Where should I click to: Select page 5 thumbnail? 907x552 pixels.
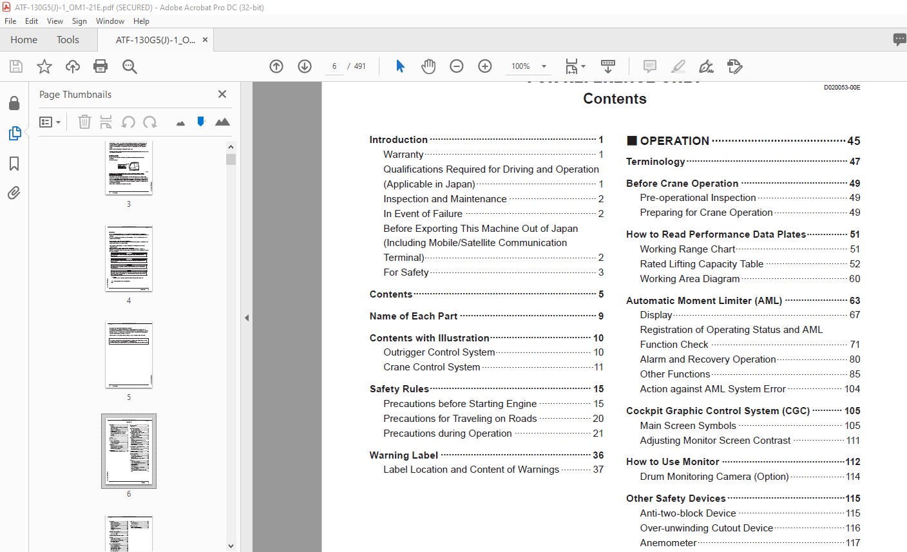129,356
